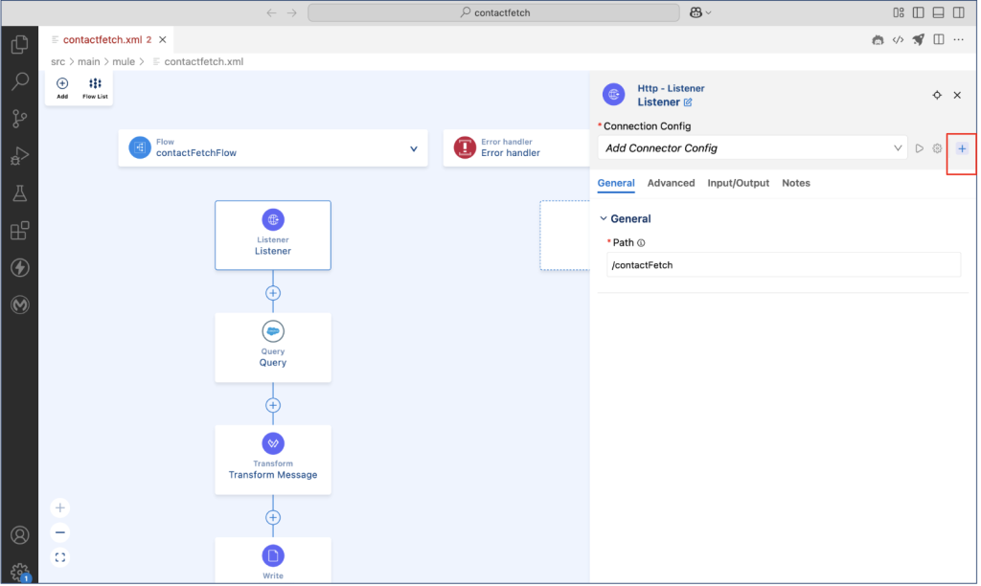Open the Copilot menu in title bar
The height and width of the screenshot is (586, 981).
[699, 12]
